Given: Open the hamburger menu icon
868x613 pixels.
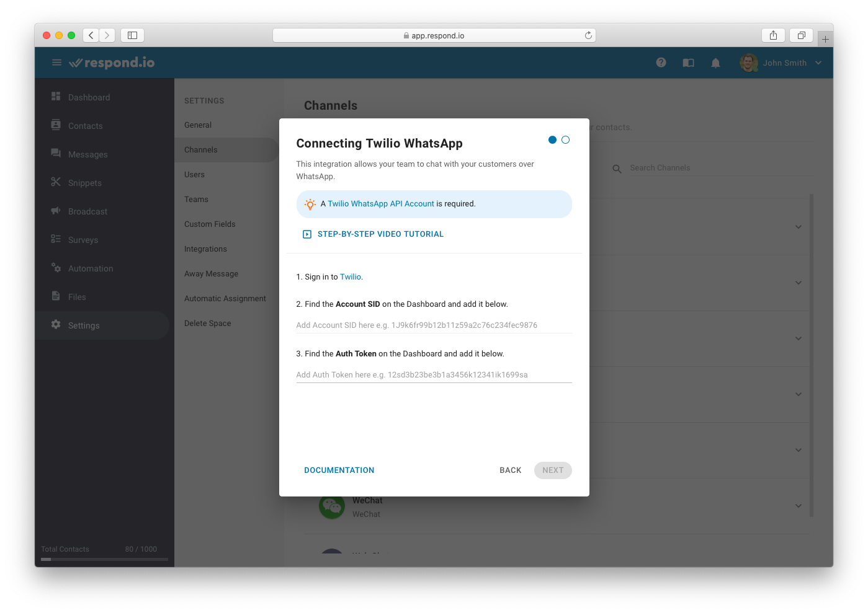Looking at the screenshot, I should 56,63.
